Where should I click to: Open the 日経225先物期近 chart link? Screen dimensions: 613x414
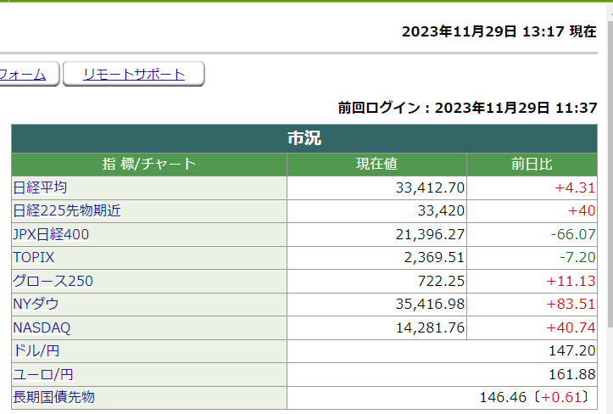tap(67, 210)
